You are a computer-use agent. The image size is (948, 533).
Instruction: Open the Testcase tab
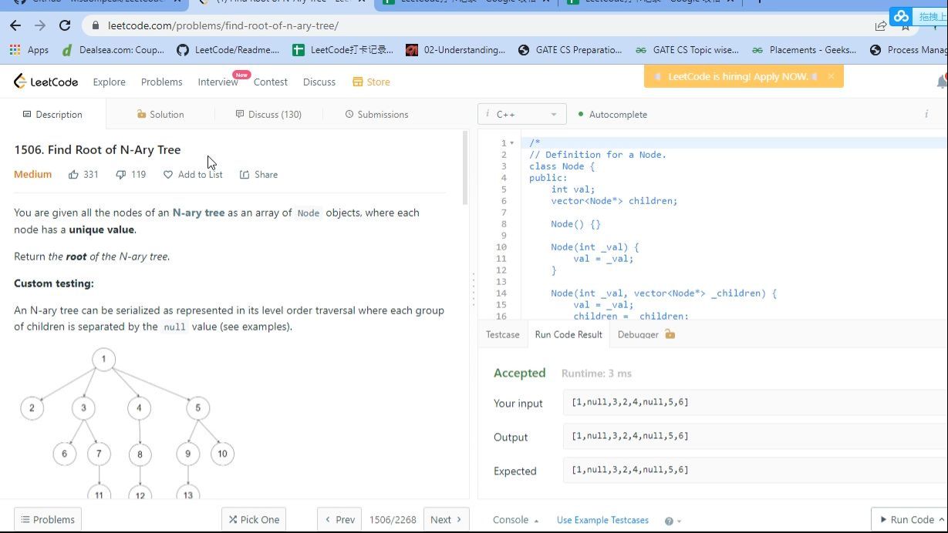click(502, 334)
